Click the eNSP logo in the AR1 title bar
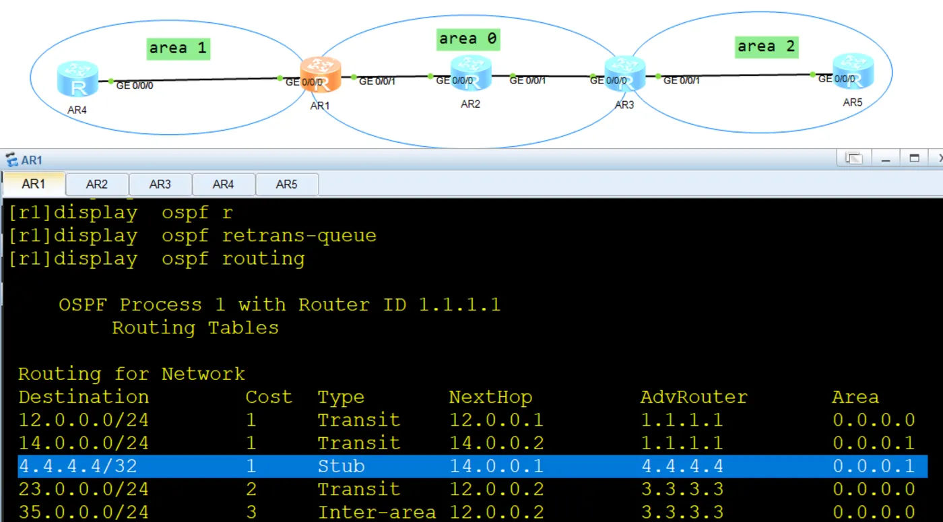 [11, 159]
